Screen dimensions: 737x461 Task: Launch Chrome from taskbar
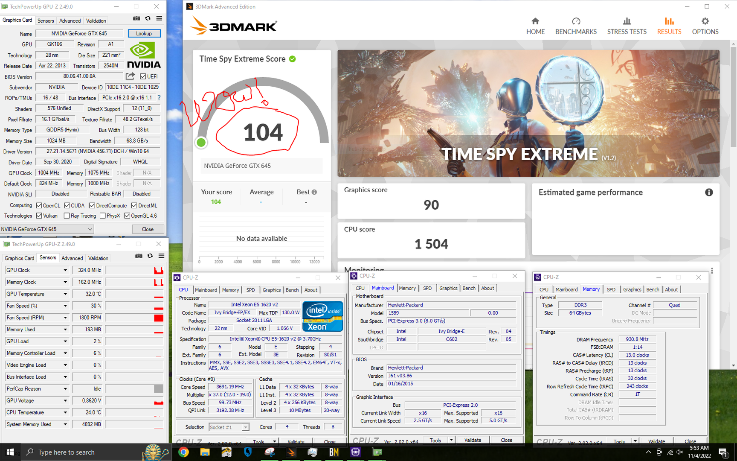click(183, 452)
